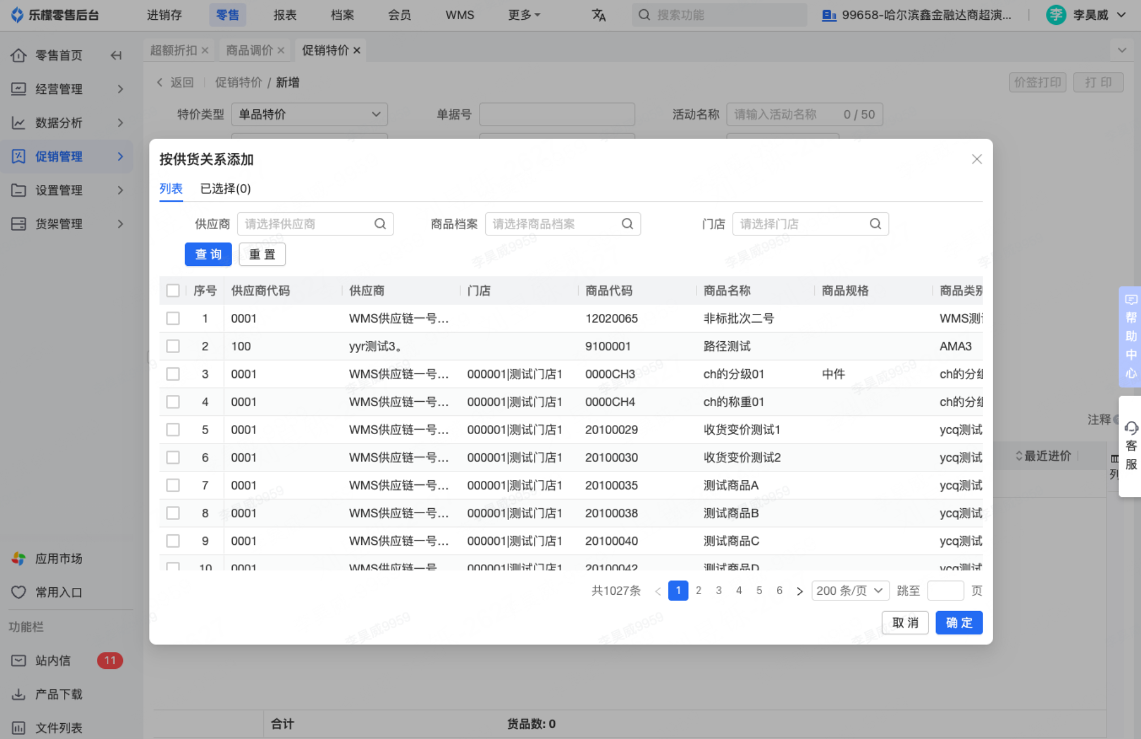This screenshot has height=739, width=1141.
Task: Check row 7 测试商品A
Action: tap(173, 485)
